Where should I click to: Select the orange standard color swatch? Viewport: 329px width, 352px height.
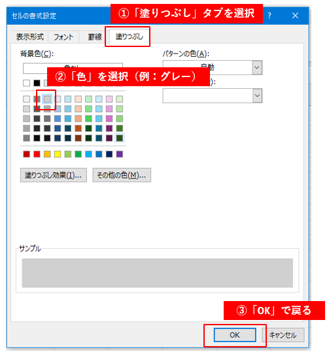click(47, 154)
